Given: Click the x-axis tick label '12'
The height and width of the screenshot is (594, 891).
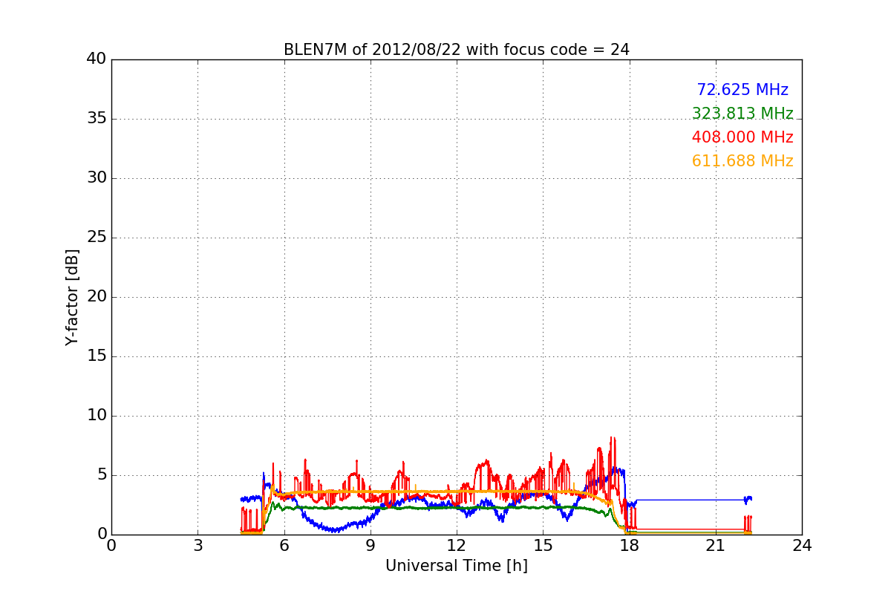Looking at the screenshot, I should (x=457, y=545).
